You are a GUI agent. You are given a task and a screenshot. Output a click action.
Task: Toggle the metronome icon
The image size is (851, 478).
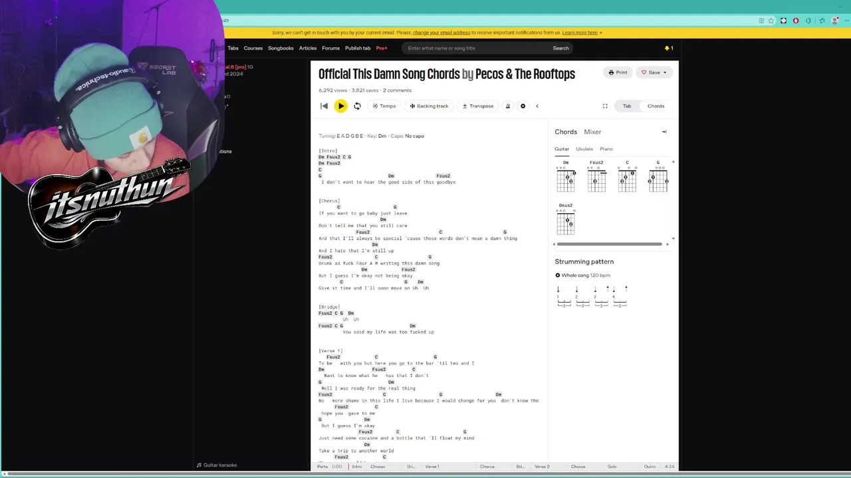[508, 106]
